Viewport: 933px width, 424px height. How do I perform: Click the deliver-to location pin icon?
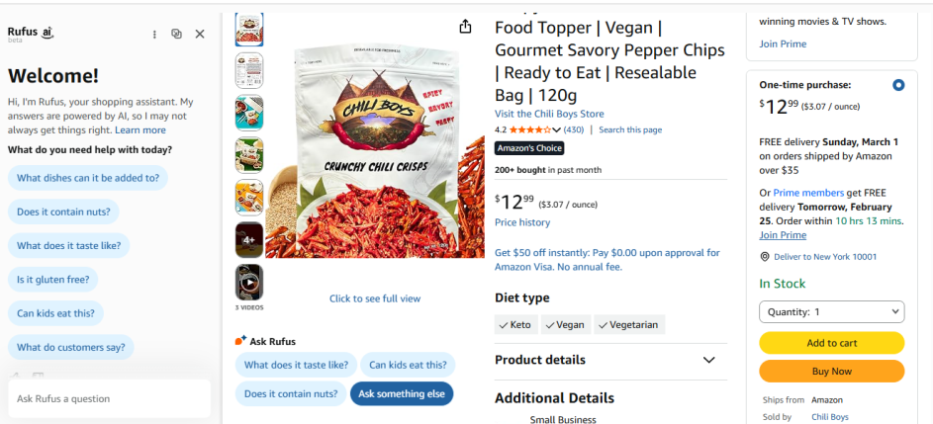[x=765, y=257]
